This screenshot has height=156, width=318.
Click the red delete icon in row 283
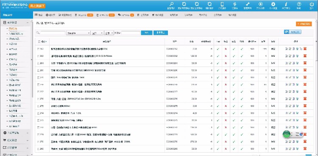[305, 49]
